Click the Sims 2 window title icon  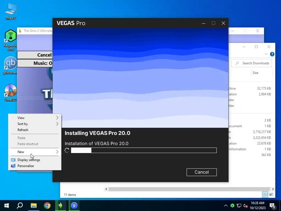(x=20, y=31)
